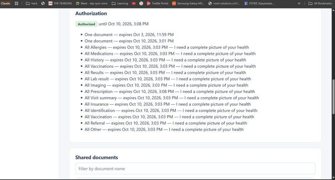Select the All Referral authorization entry
The image size is (335, 180).
tap(166, 123)
